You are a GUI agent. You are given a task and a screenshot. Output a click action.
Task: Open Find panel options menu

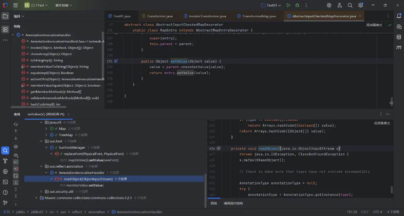point(381,114)
